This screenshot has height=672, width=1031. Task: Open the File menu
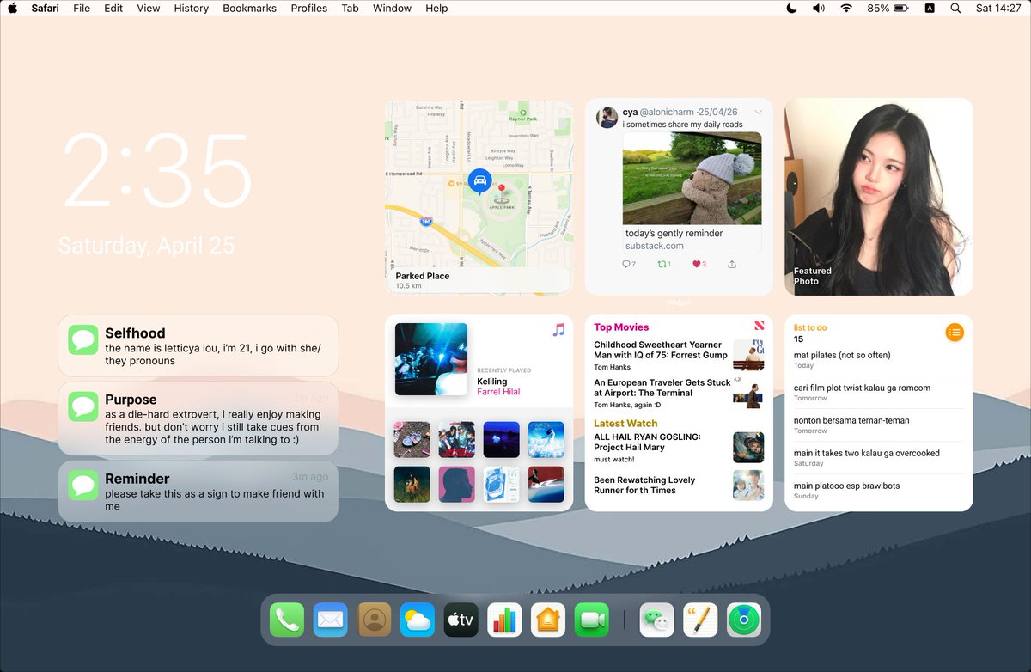(x=82, y=8)
